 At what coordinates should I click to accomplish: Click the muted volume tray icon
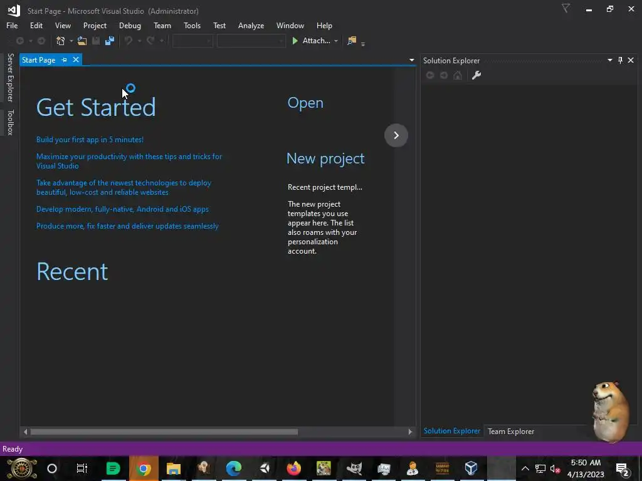[x=555, y=468]
